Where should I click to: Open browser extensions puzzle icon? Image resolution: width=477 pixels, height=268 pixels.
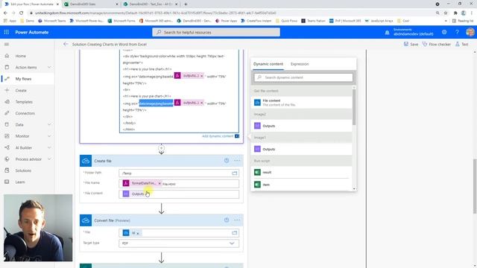coord(455,13)
